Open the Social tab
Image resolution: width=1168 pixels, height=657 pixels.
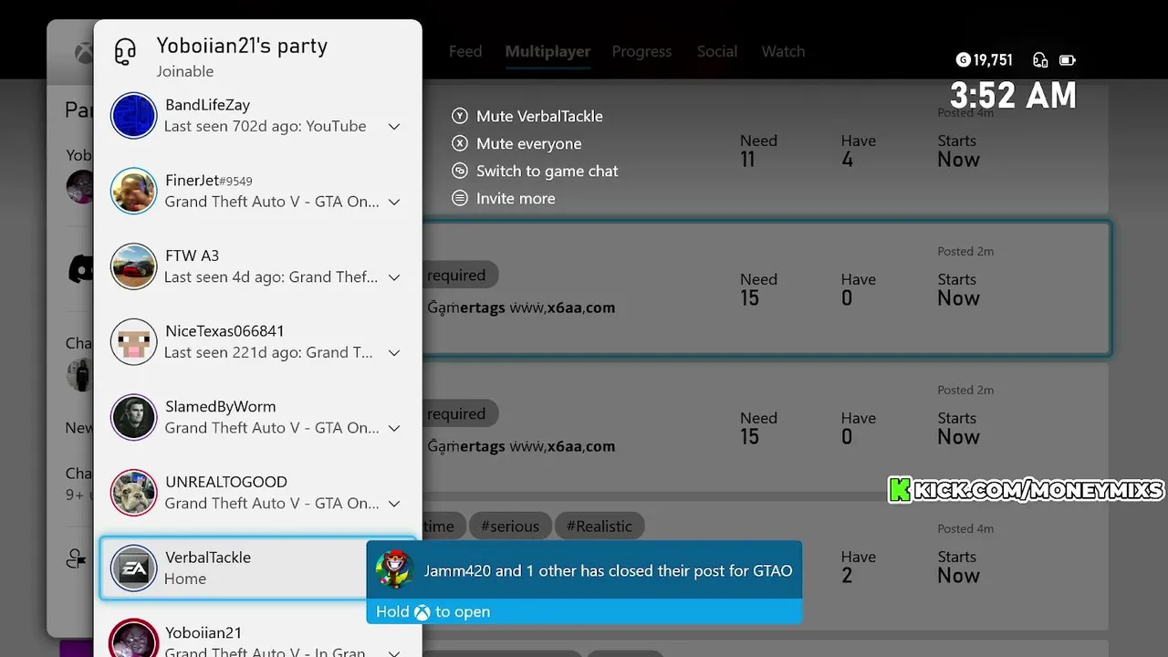tap(717, 51)
